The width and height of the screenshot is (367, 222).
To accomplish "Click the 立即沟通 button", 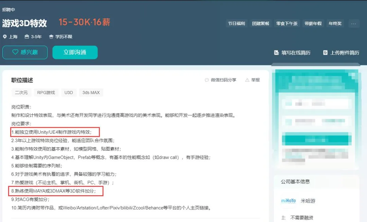I will (x=75, y=52).
